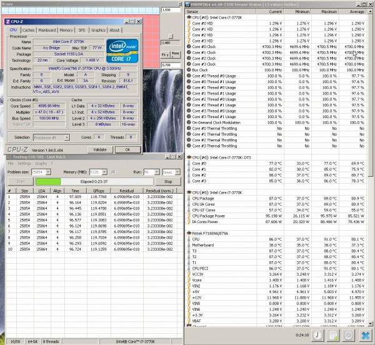Viewport: 375px width, 345px height.
Task: Click the voltage icon beside Core #0 VID
Action: (189, 23)
